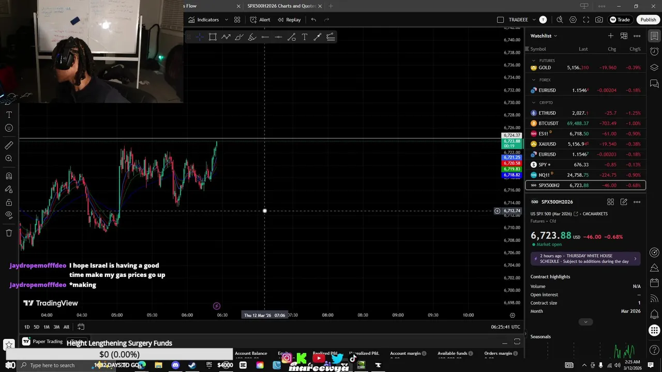Image resolution: width=662 pixels, height=372 pixels.
Task: Toggle the layout setup square icon
Action: click(x=500, y=20)
